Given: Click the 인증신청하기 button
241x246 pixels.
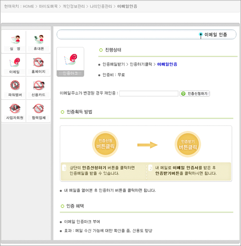Looking at the screenshot, I should [195, 94].
